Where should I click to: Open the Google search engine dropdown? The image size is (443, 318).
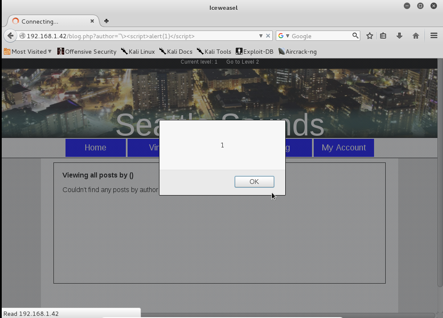[284, 36]
